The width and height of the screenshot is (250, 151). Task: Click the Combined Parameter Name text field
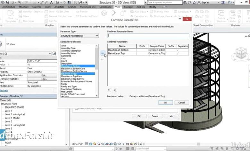148,36
